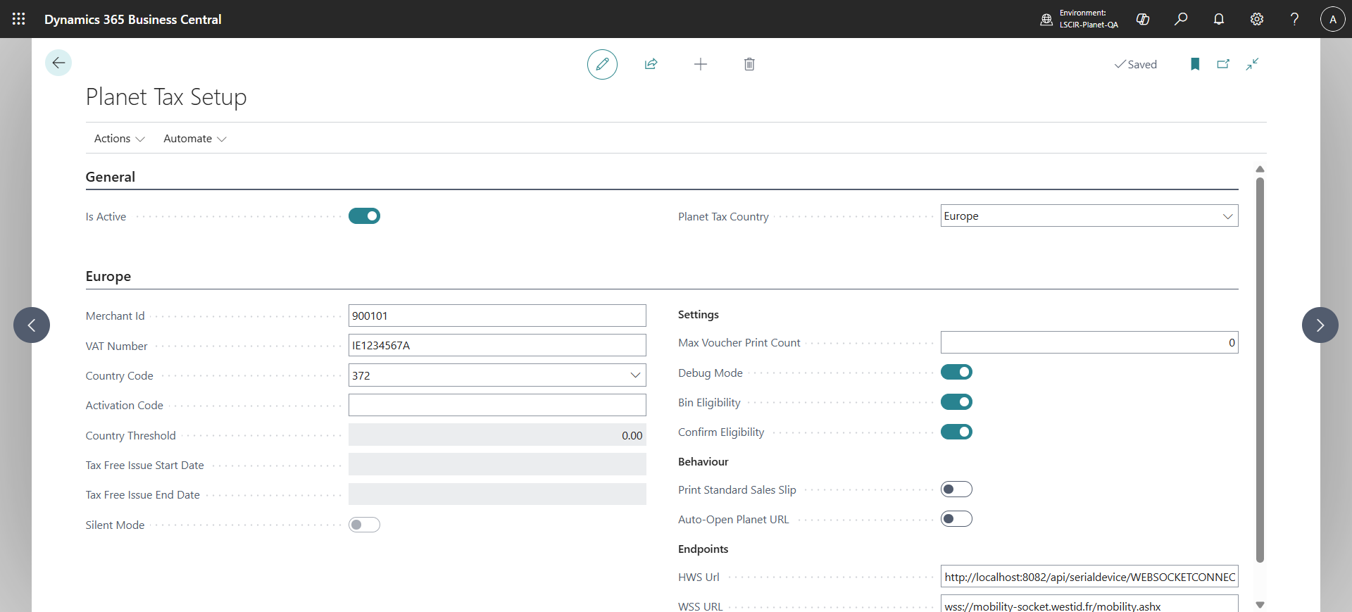Toggle the Is Active switch
The width and height of the screenshot is (1352, 612).
point(364,216)
